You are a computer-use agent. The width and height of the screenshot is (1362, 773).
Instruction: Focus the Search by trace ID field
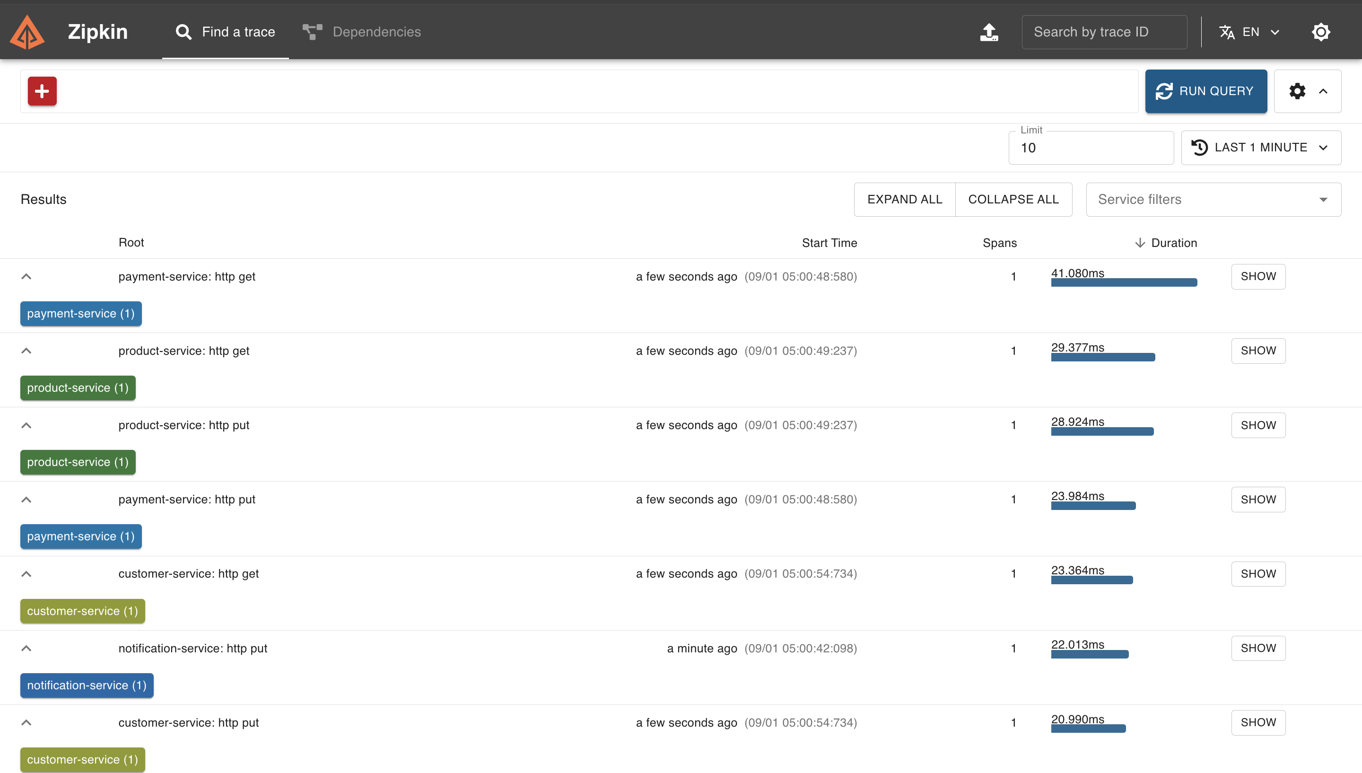1104,32
